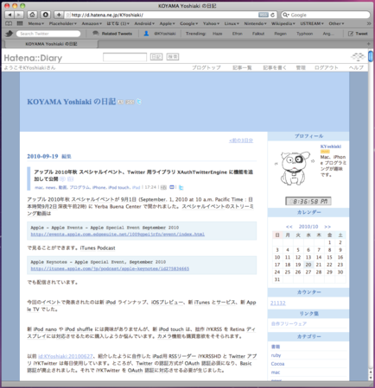Open the itunes.apple.com podcast URL

tap(110, 269)
